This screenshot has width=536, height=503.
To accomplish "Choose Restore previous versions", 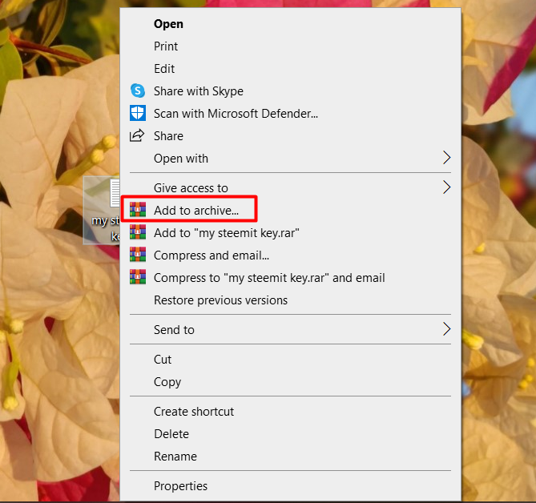I will (290, 300).
